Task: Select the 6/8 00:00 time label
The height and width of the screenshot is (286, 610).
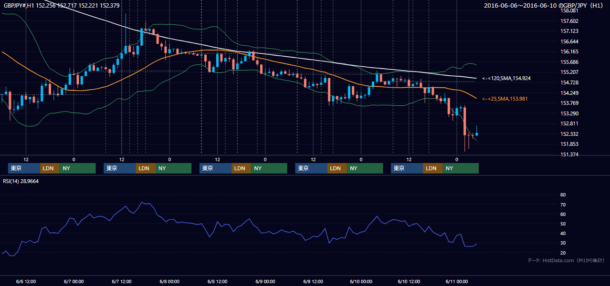Action: click(169, 282)
